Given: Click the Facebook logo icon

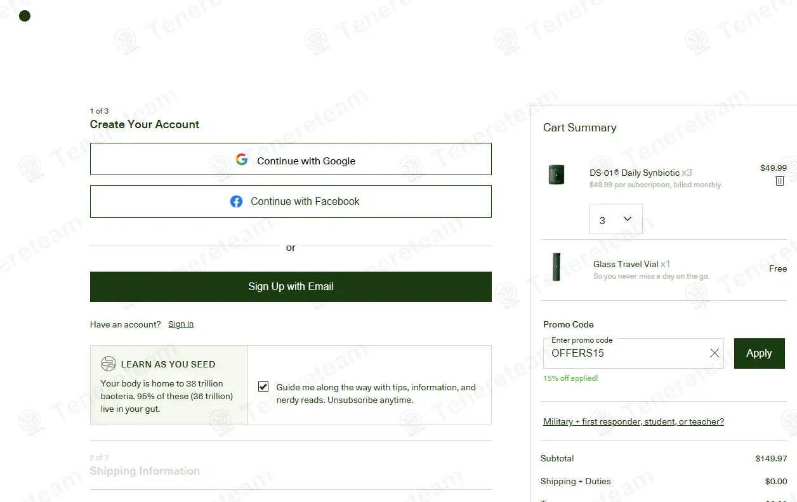Looking at the screenshot, I should 236,202.
